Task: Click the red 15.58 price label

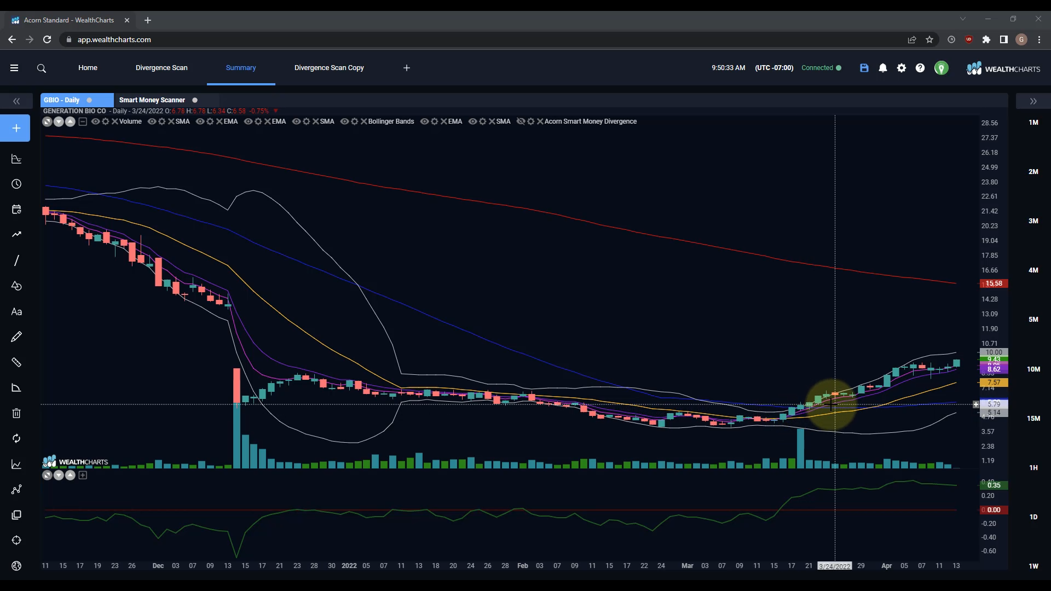Action: 994,283
